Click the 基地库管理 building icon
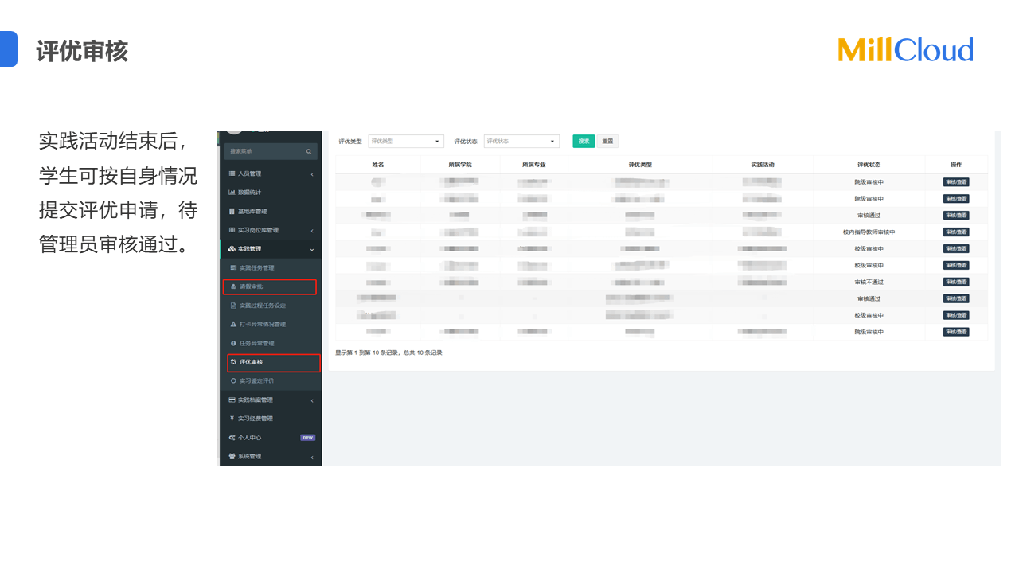Screen dimensions: 1019x573 tap(232, 212)
